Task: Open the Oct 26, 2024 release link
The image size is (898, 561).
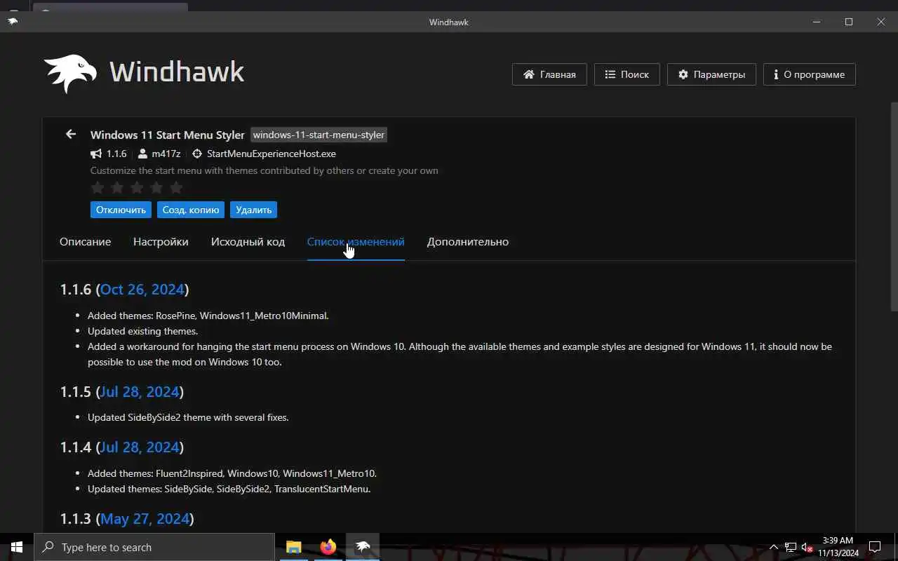Action: [x=142, y=289]
